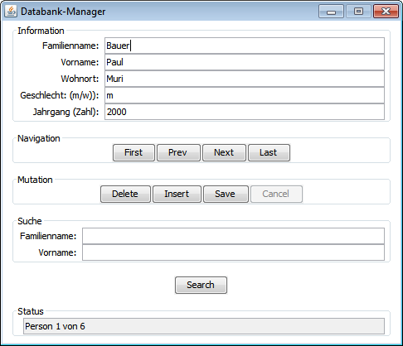Select the Wohnort field showing Muri

pyautogui.click(x=245, y=79)
